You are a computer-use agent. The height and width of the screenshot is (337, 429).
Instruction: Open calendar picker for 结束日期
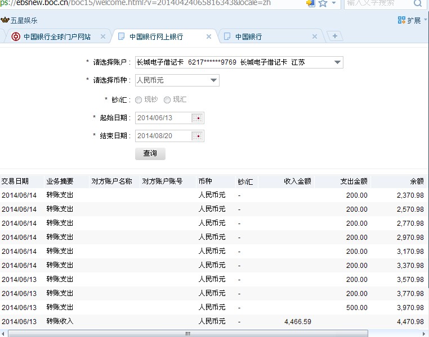197,136
